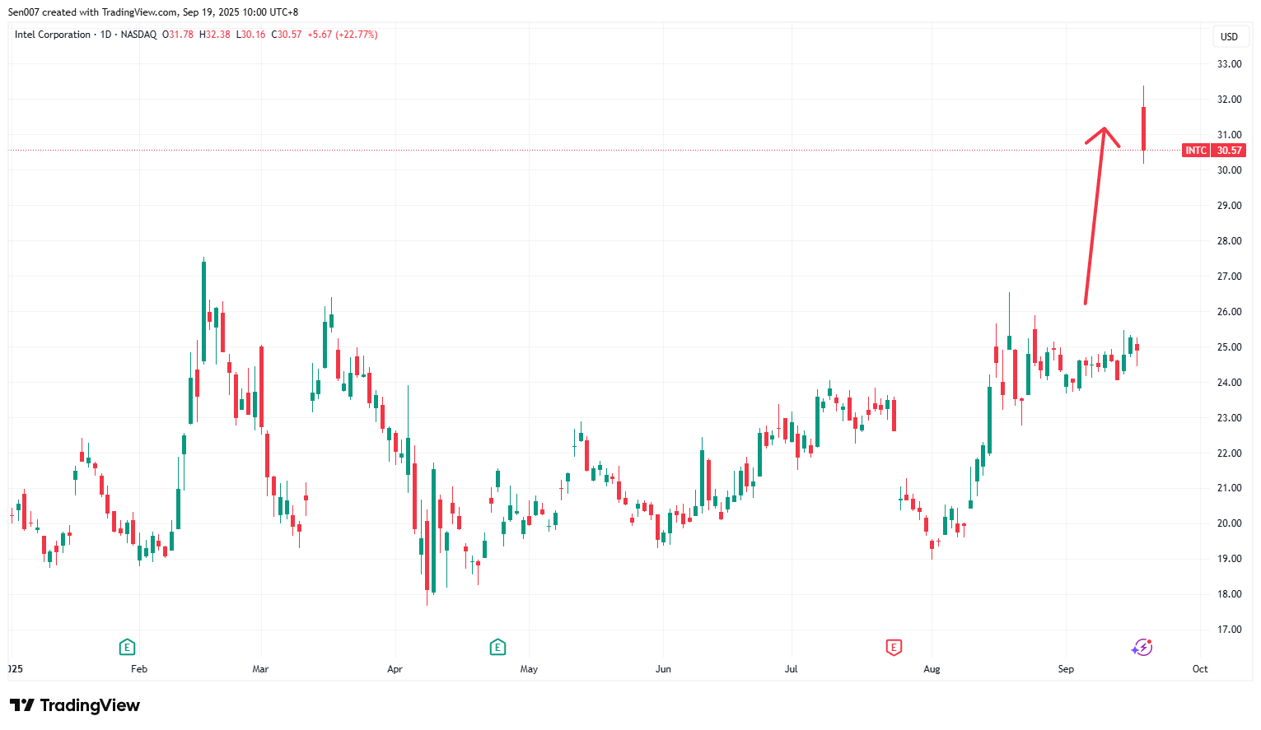Click the 18.00 price axis label
This screenshot has height=730, width=1261.
1229,594
